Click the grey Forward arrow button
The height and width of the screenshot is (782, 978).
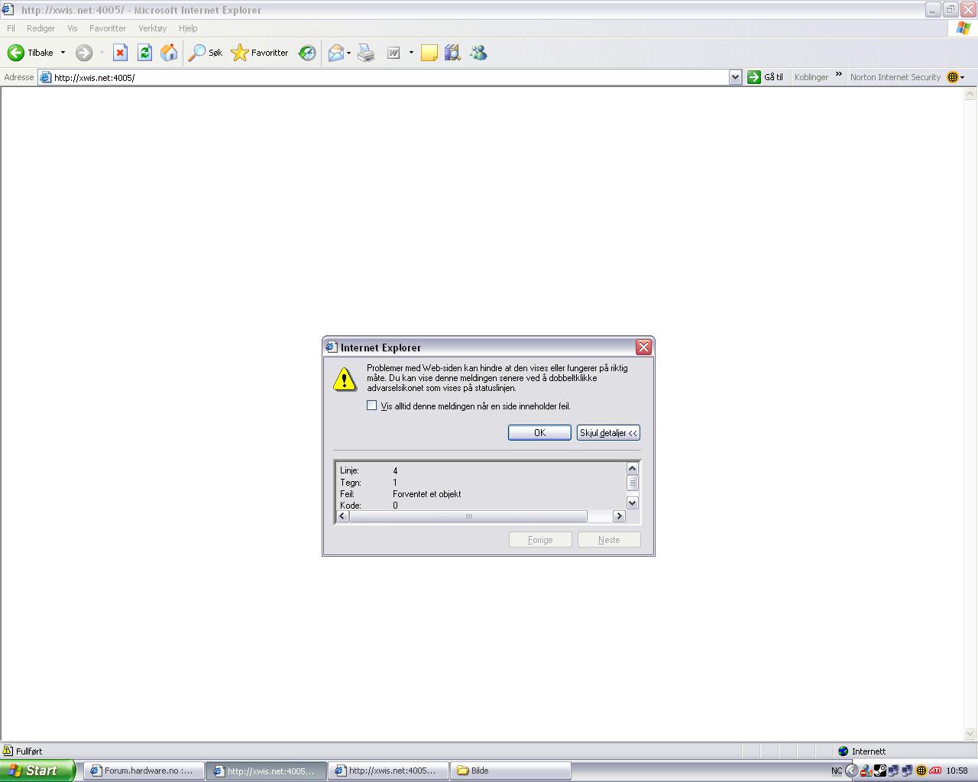point(84,53)
